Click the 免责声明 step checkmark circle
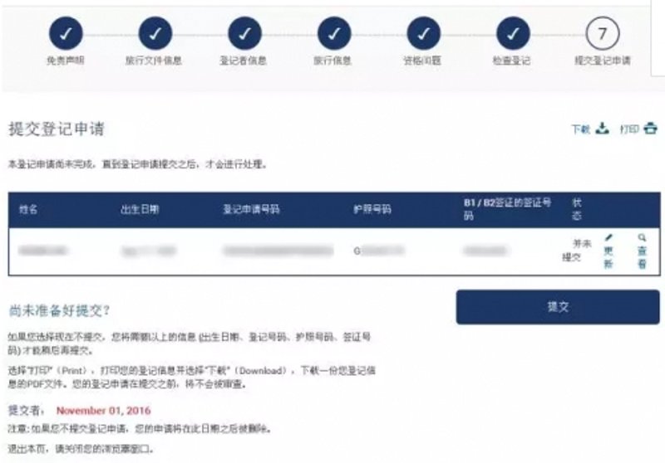The image size is (665, 463). pos(66,33)
